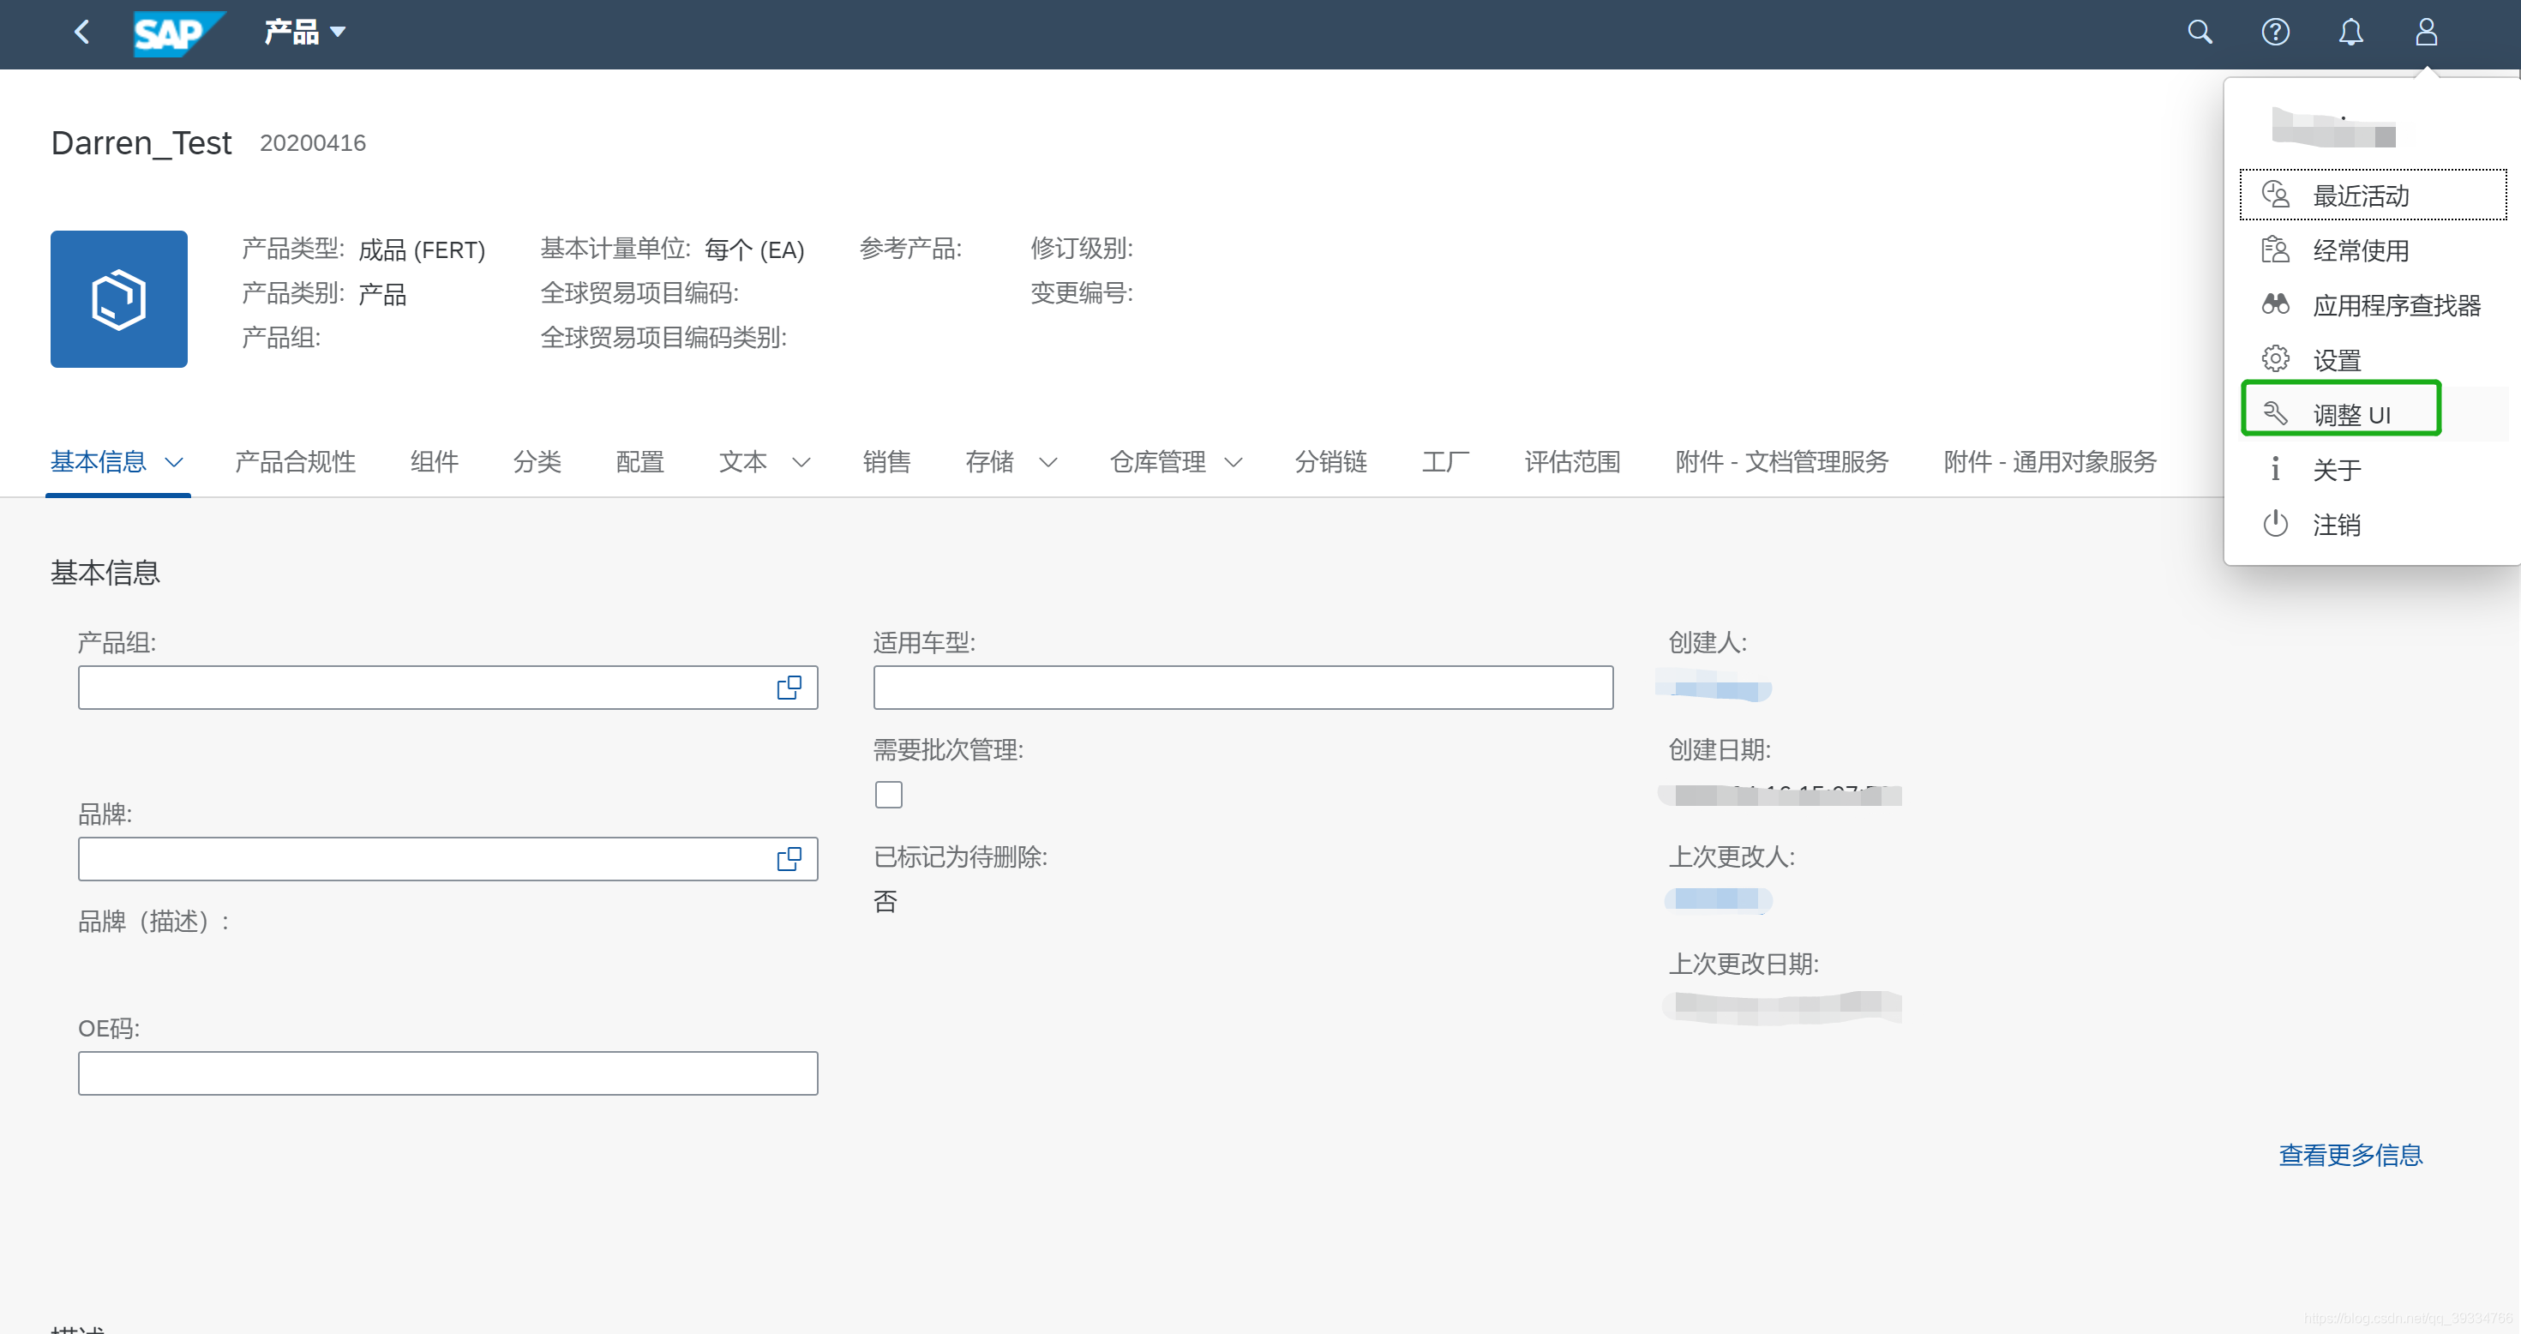Click the product number 20200416
This screenshot has height=1334, width=2521.
point(312,143)
